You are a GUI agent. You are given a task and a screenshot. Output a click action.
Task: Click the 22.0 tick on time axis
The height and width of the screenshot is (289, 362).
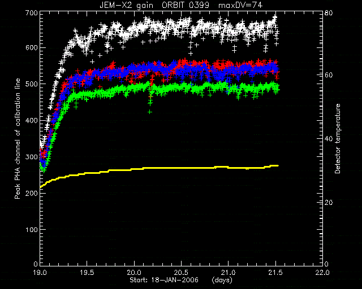coord(322,273)
